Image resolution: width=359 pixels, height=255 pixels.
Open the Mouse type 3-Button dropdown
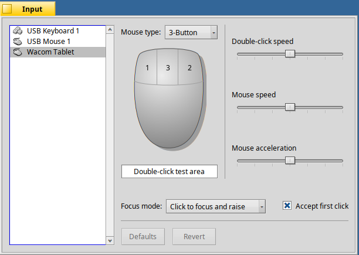pos(191,32)
